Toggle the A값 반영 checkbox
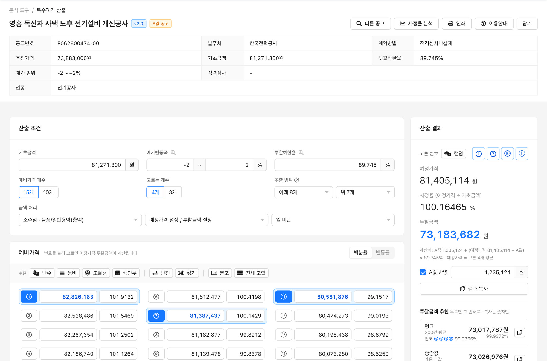547x361 pixels. [x=423, y=272]
